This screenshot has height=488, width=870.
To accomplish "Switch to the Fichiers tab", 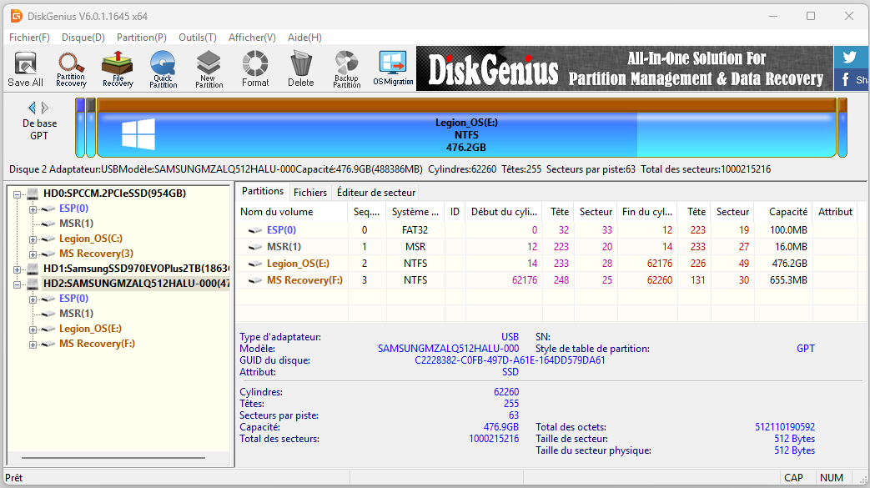I will (x=310, y=192).
